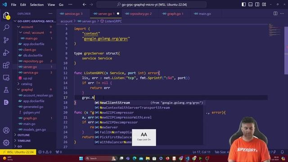Click the command center search box
Image resolution: width=288 pixels, height=162 pixels.
coord(152,4)
